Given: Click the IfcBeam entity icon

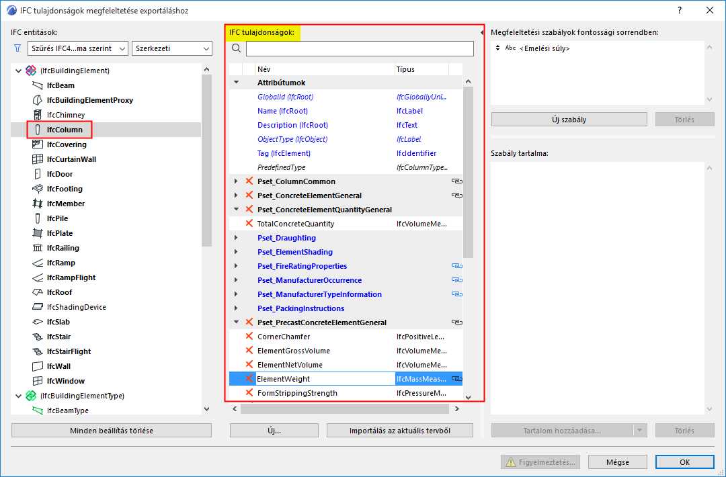Looking at the screenshot, I should coord(37,85).
